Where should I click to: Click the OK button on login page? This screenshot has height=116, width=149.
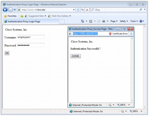pyautogui.click(x=7, y=53)
